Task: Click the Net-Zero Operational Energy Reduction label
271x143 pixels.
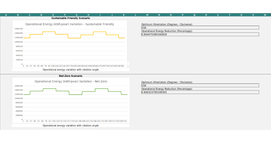Action: (167, 89)
